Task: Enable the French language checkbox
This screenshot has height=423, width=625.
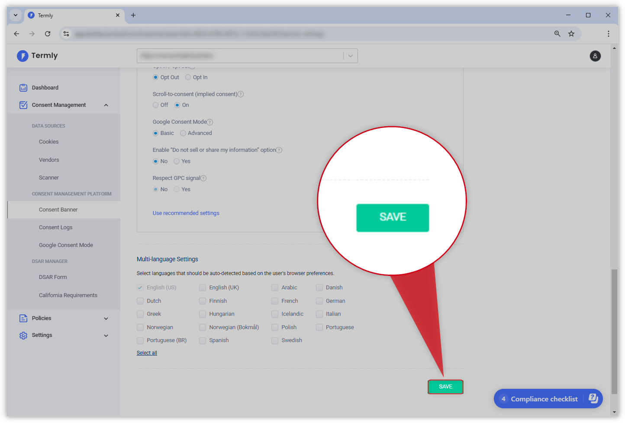Action: [275, 301]
